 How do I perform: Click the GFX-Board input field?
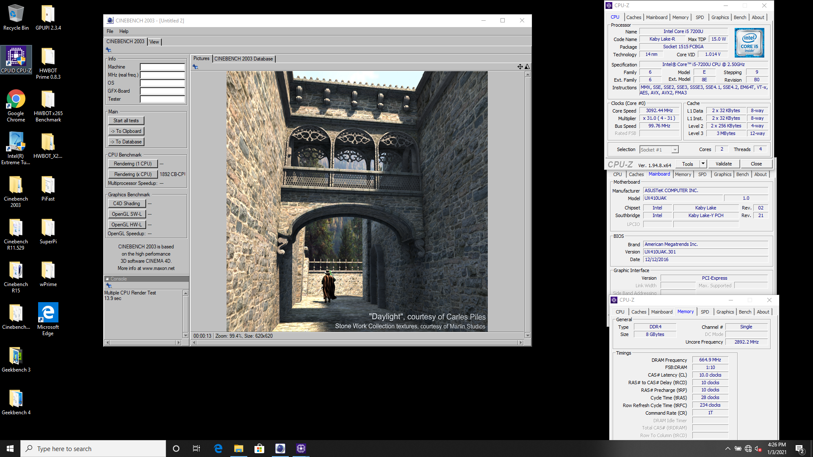click(162, 91)
